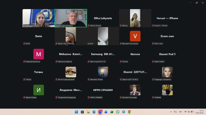
Task: Click the Windows Start button
Action: click(76, 112)
